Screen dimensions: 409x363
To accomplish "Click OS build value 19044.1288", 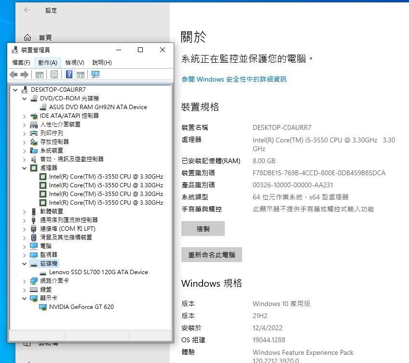I will click(269, 340).
